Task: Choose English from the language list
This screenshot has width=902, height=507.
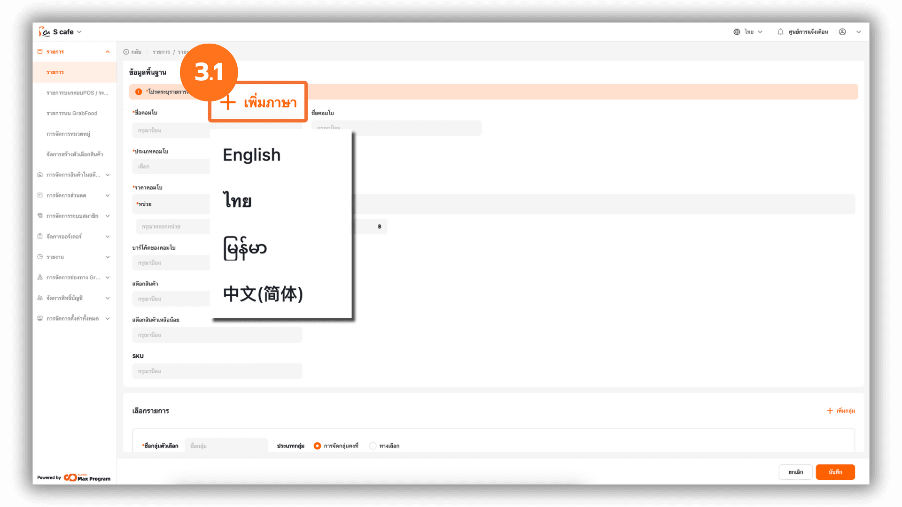Action: click(252, 155)
